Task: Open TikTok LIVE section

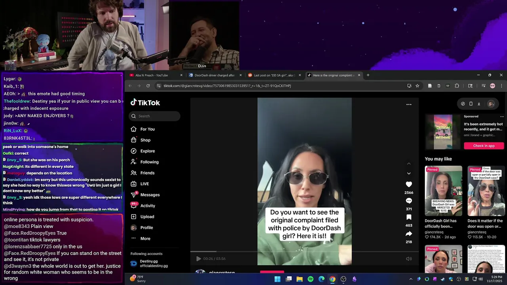Action: (140, 184)
